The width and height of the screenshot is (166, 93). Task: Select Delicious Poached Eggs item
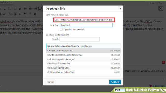coord(83,68)
